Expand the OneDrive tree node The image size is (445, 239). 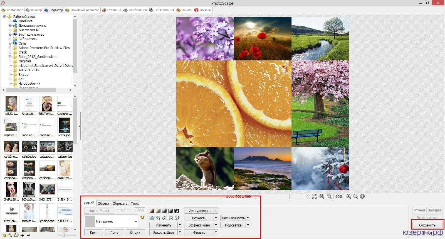click(10, 21)
